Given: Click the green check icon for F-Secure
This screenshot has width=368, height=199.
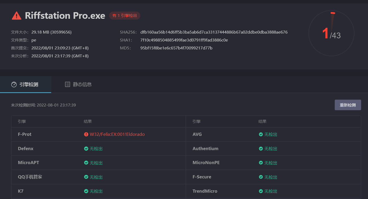Looking at the screenshot, I should (x=261, y=177).
